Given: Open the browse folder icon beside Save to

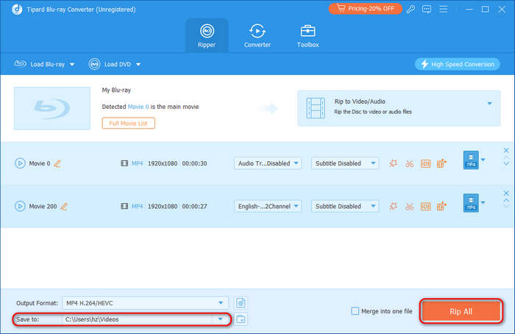Looking at the screenshot, I should point(241,319).
